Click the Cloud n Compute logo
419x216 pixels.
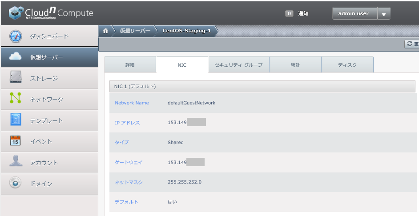pyautogui.click(x=50, y=13)
